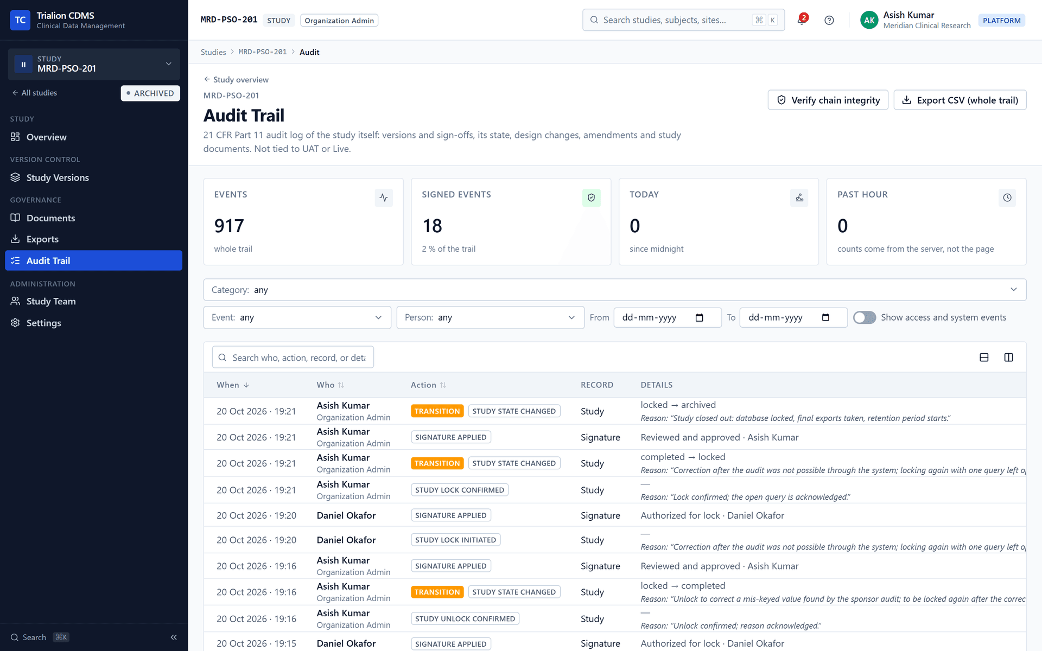1042x651 pixels.
Task: Open the From date calendar picker
Action: (x=699, y=317)
